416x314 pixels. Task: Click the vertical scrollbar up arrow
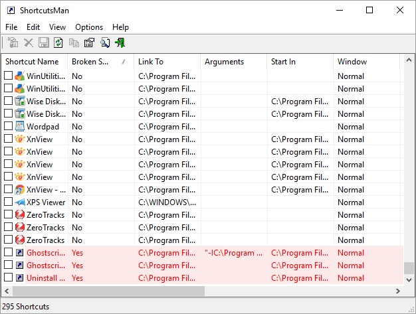[409, 60]
